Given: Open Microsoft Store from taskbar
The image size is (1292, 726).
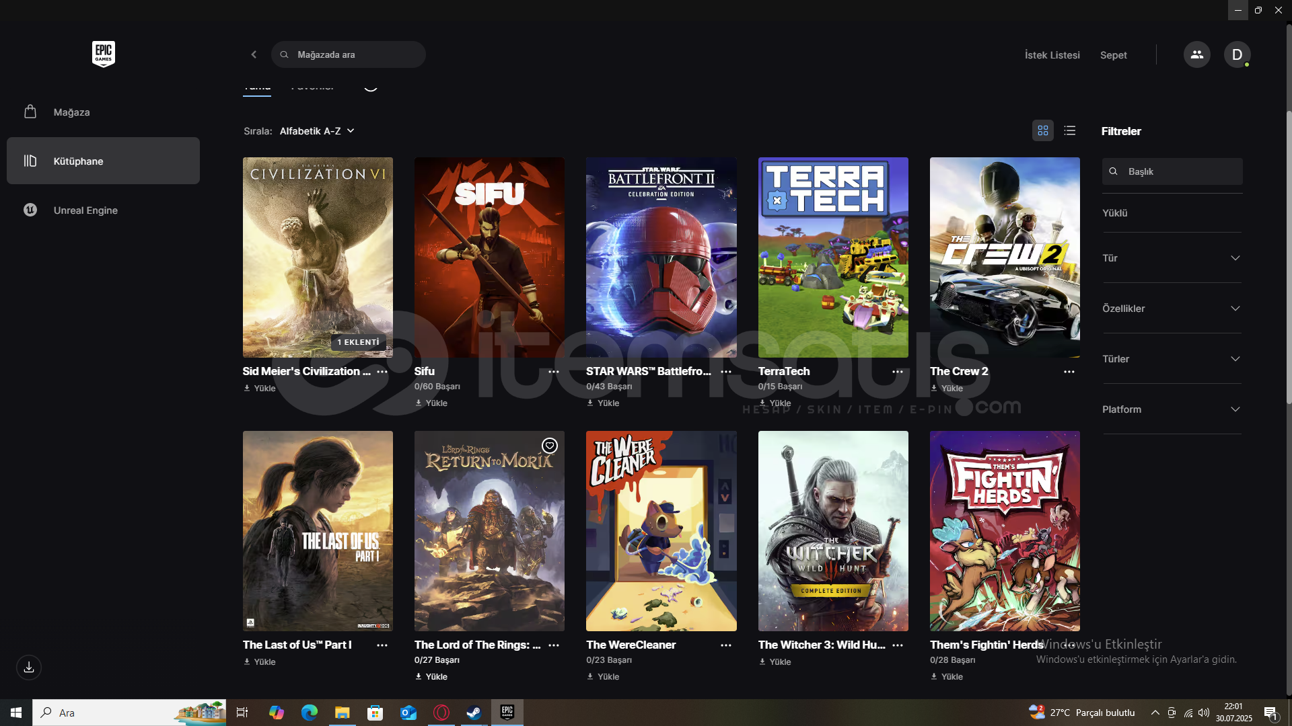Looking at the screenshot, I should point(375,713).
